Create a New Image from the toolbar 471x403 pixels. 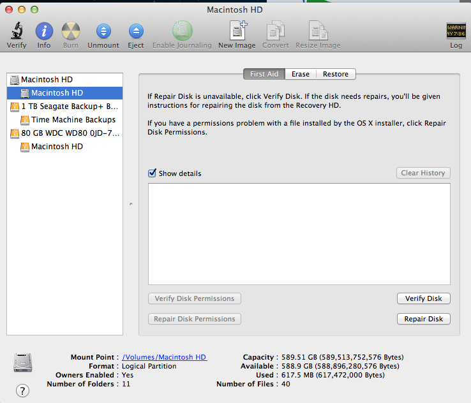237,31
